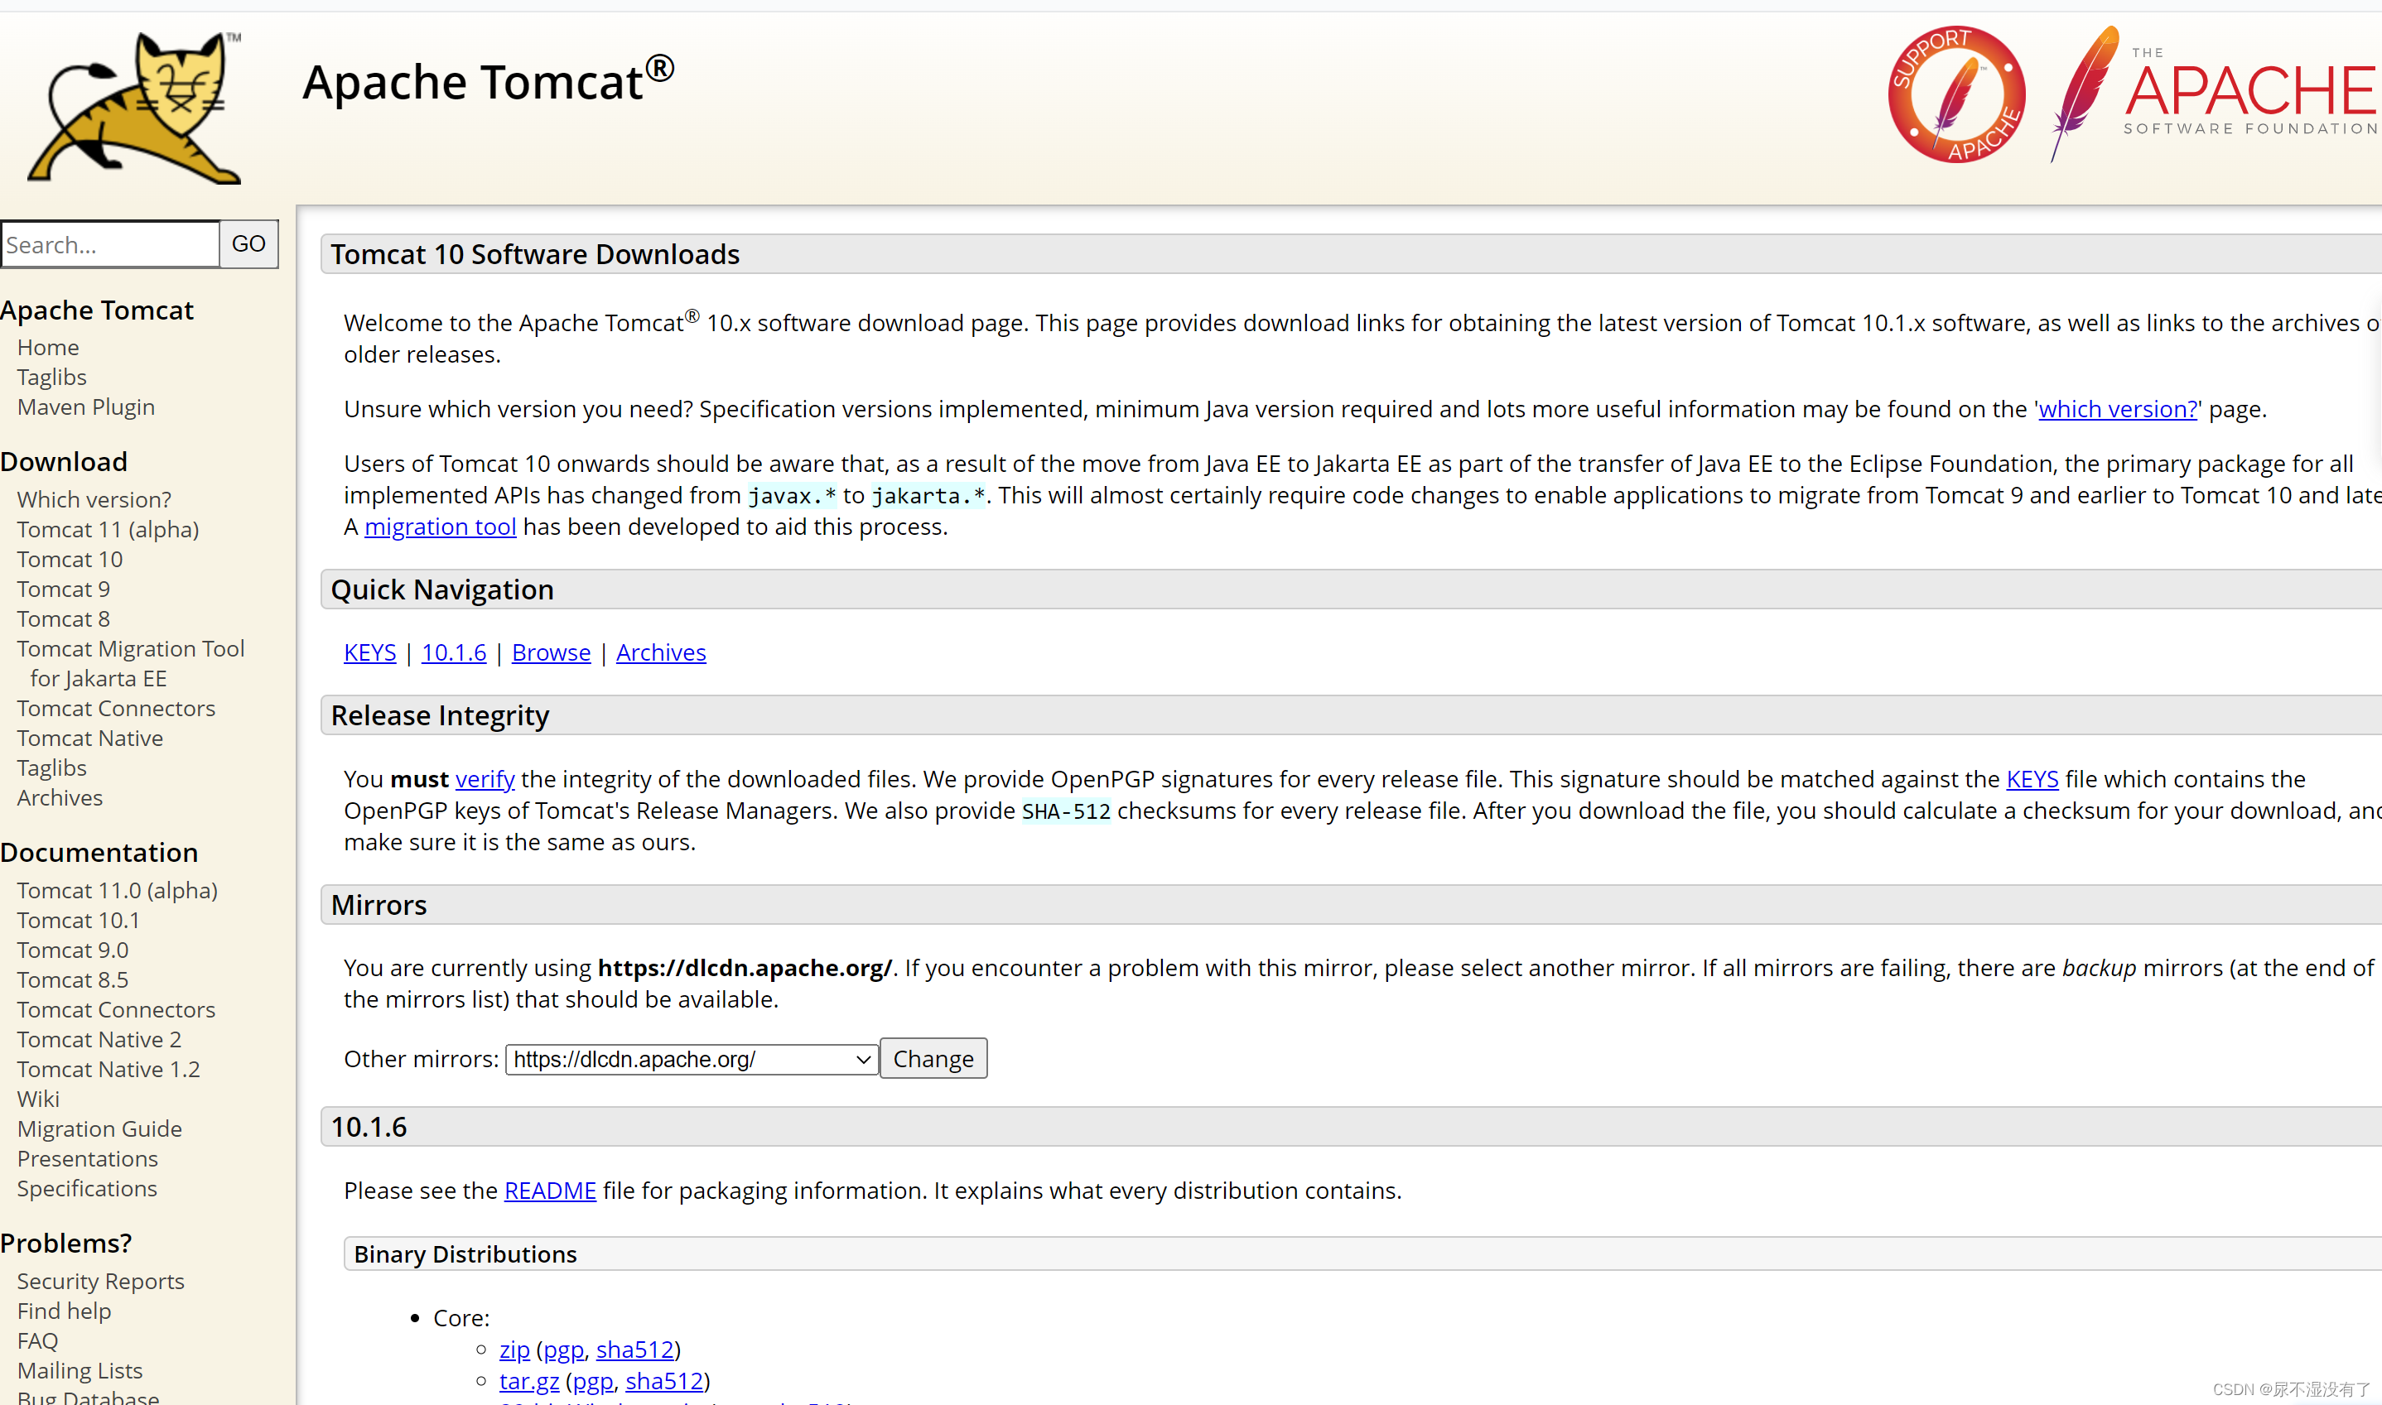Open Maven Plugin sidebar link
Viewport: 2382px width, 1405px height.
[86, 407]
